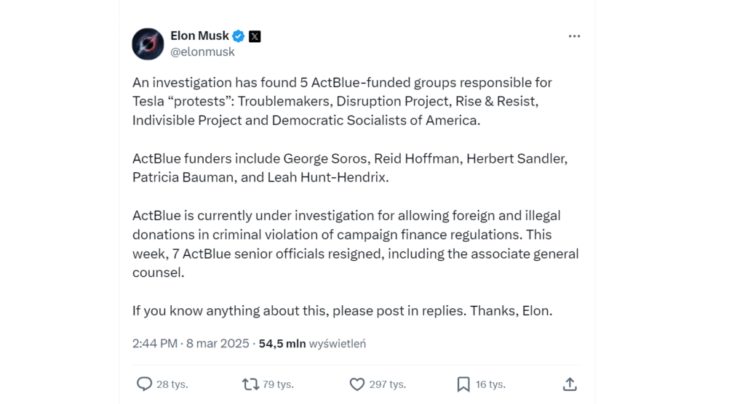745x404 pixels.
Task: Click the reply speech bubble icon
Action: pos(144,384)
